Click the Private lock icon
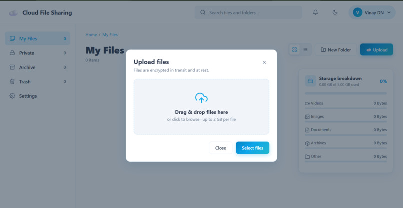This screenshot has width=403, height=208. 12,53
